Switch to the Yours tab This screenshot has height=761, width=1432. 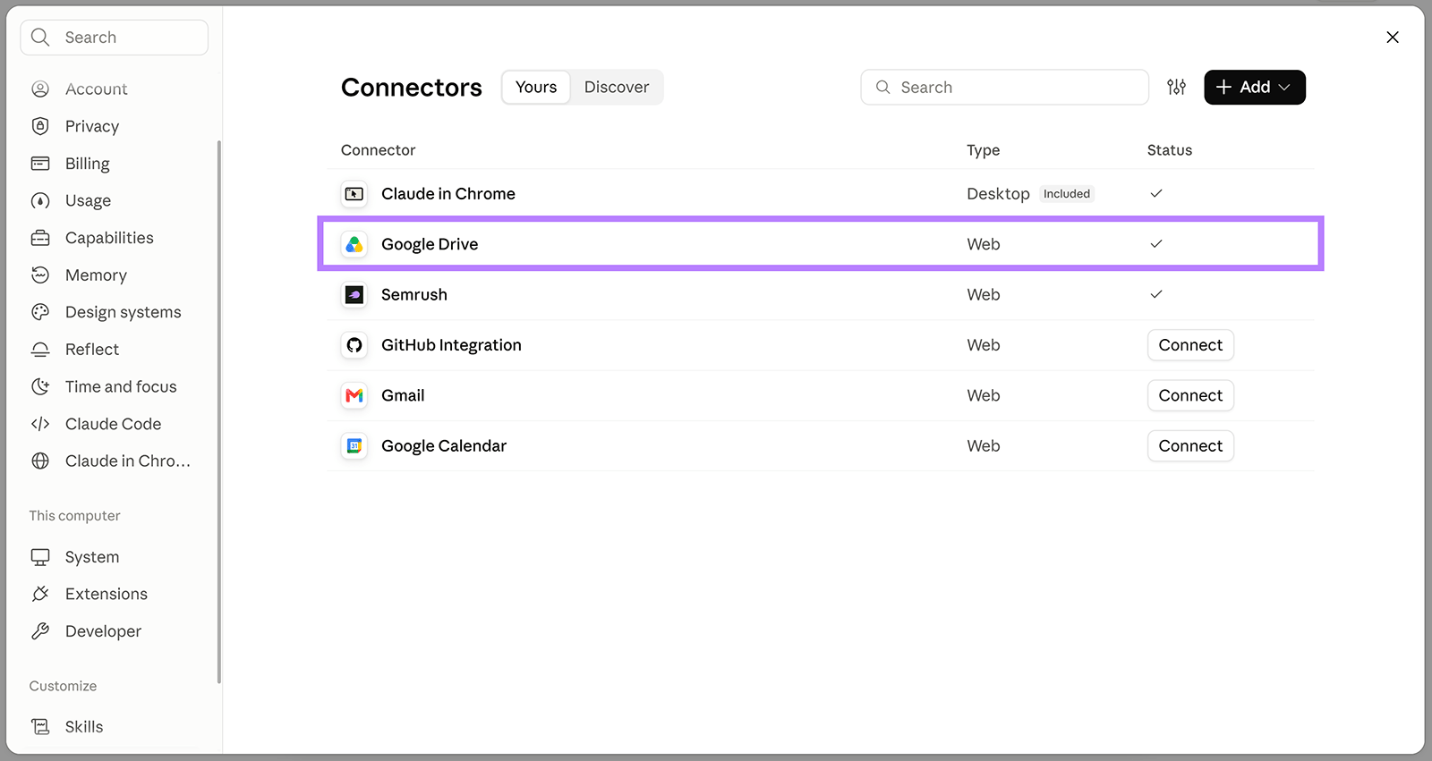(x=536, y=87)
